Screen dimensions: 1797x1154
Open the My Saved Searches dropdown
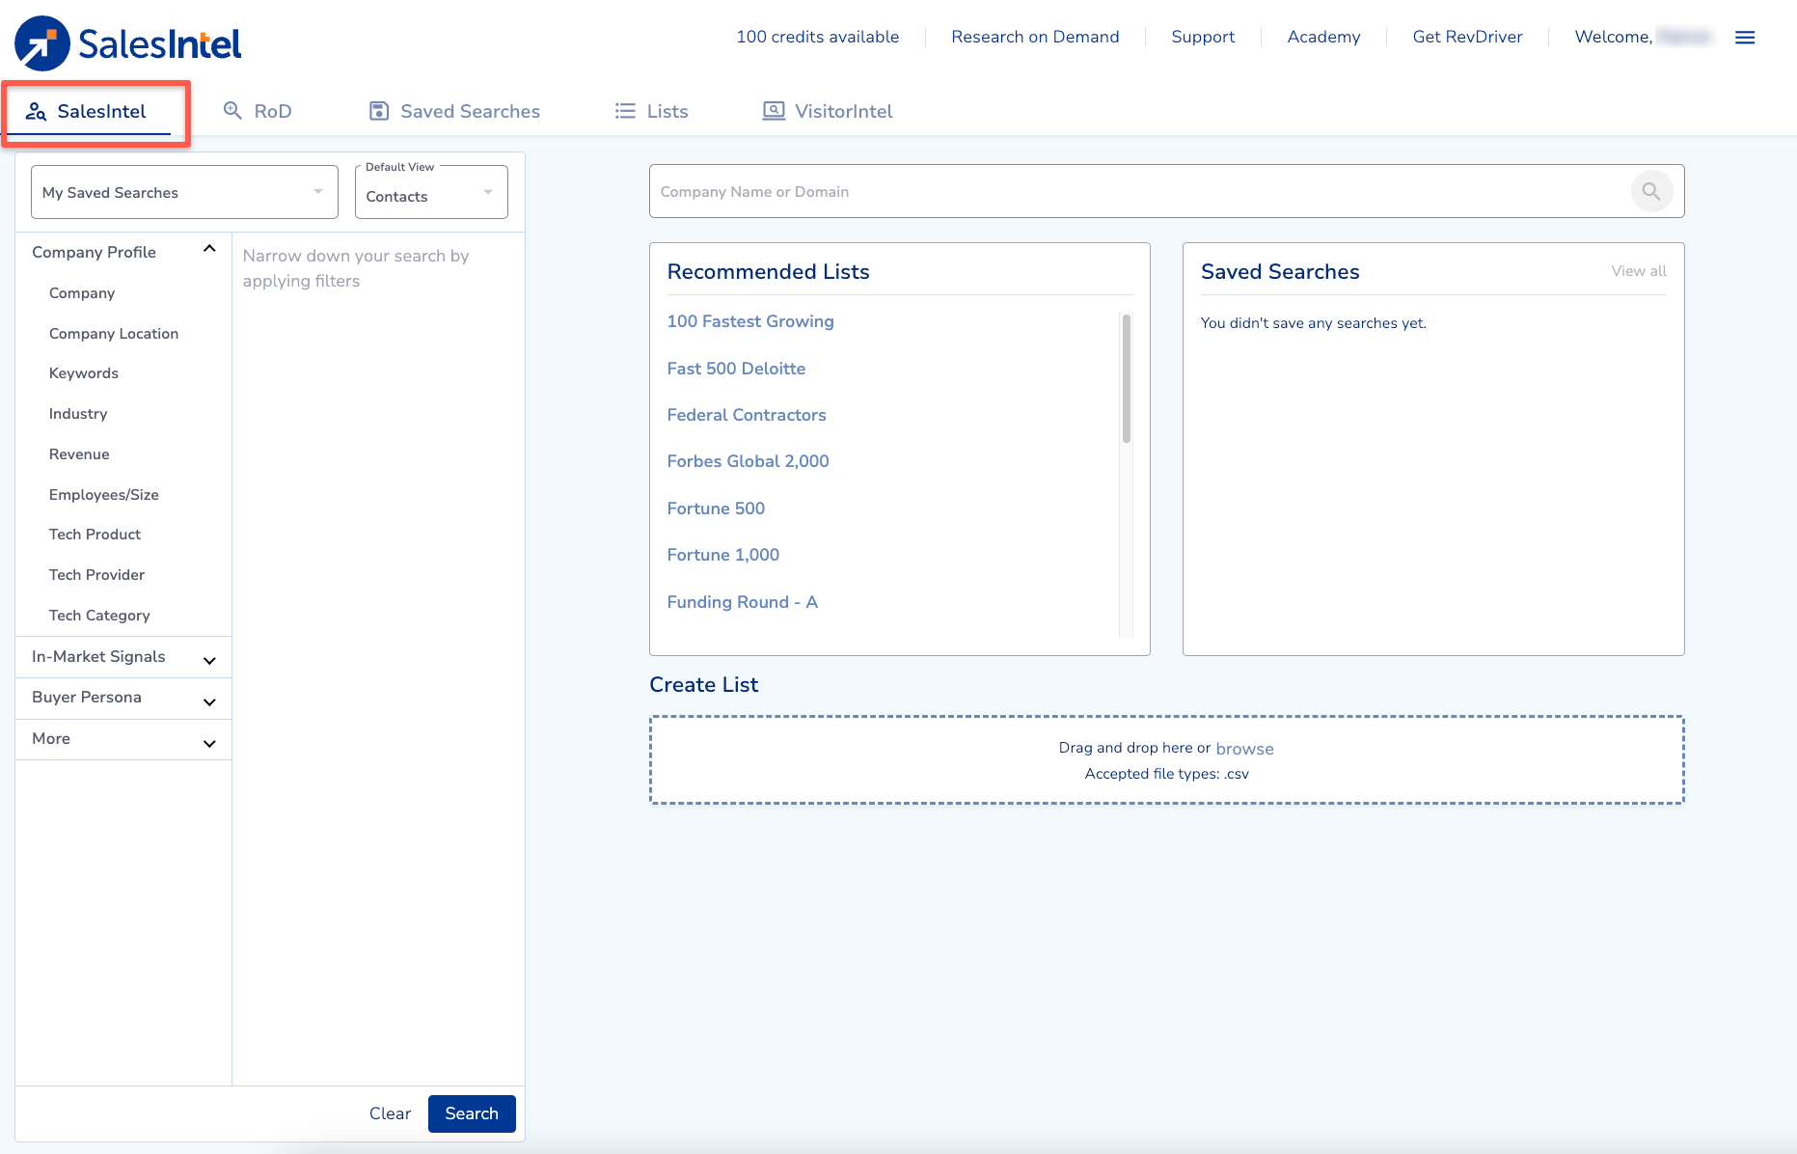click(x=182, y=192)
